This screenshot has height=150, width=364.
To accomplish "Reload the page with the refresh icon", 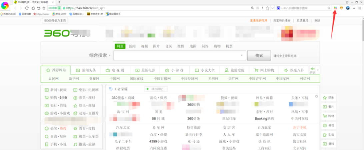I will tap(27, 8).
